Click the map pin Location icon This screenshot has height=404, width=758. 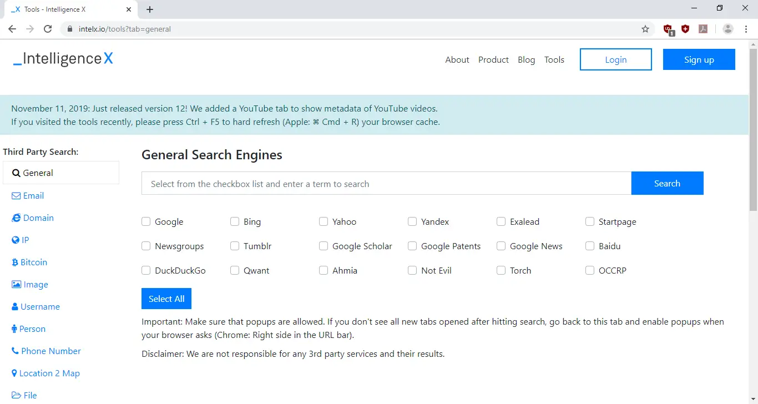[x=14, y=373]
